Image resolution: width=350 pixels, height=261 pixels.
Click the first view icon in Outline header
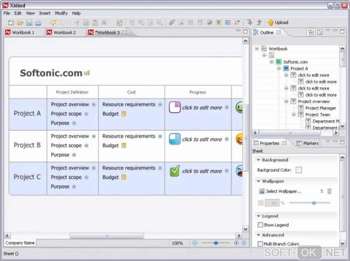coord(311,32)
